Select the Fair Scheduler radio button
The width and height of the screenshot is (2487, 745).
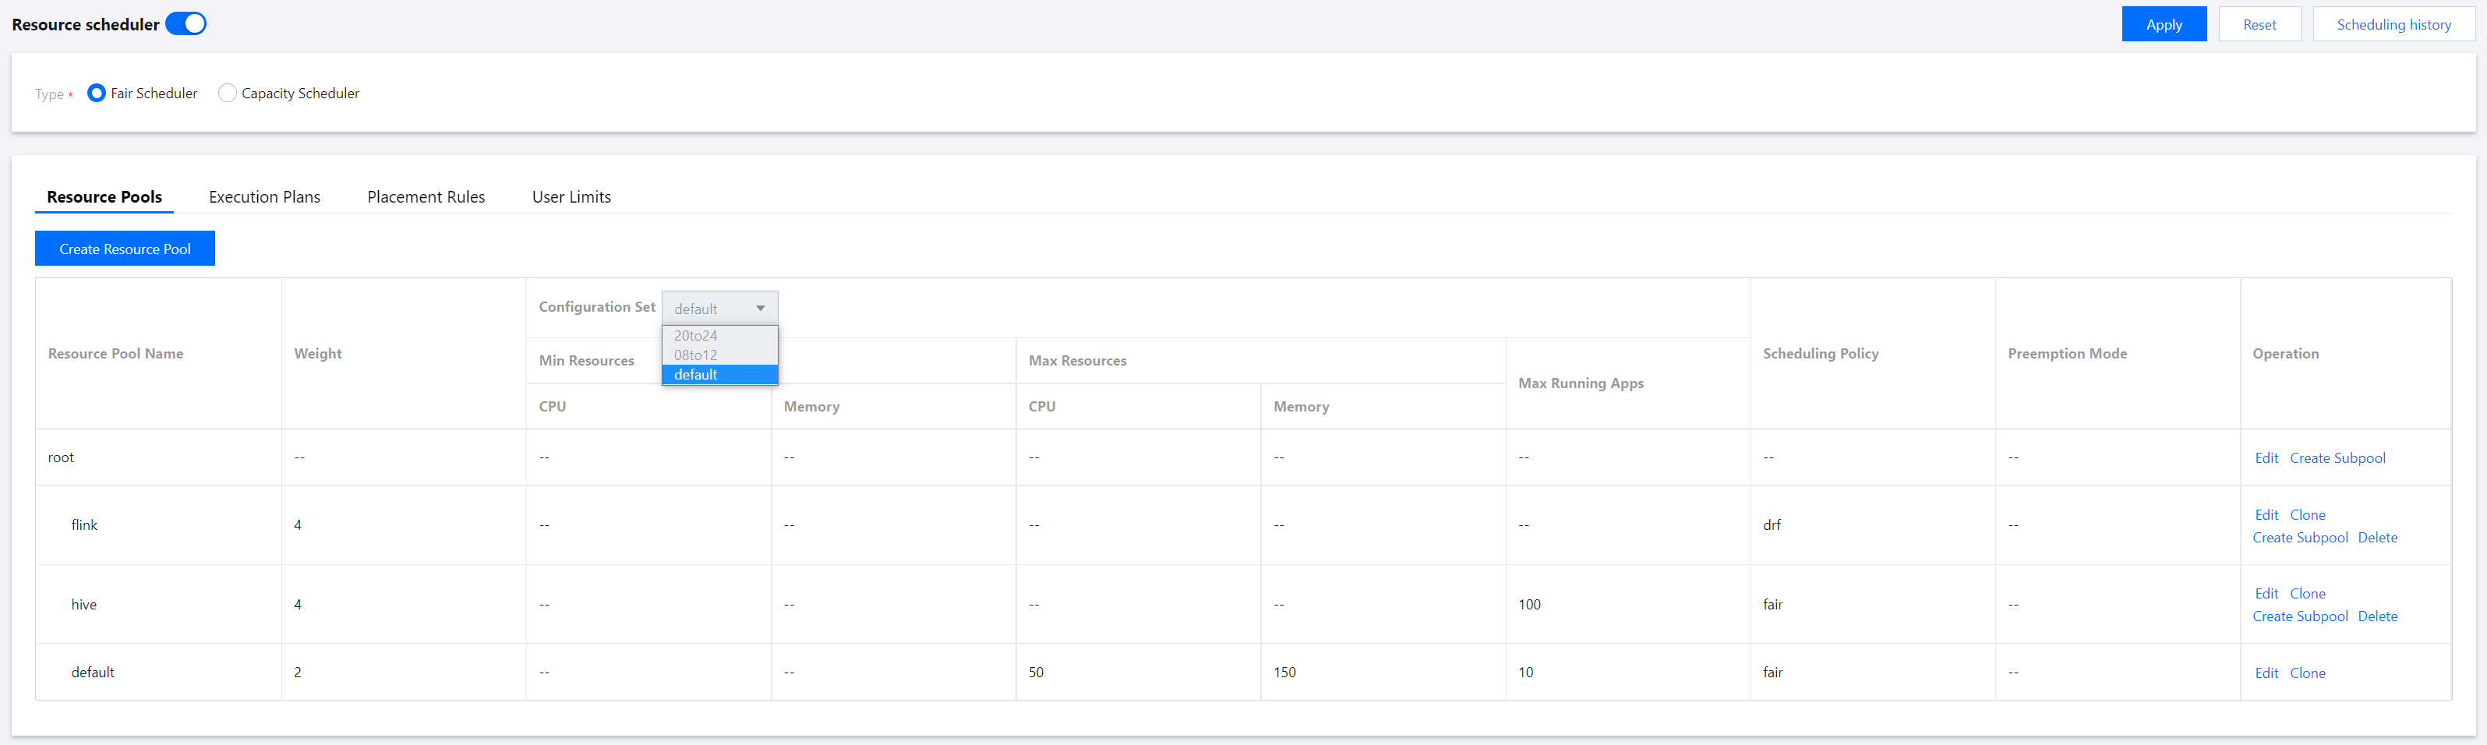pyautogui.click(x=97, y=94)
